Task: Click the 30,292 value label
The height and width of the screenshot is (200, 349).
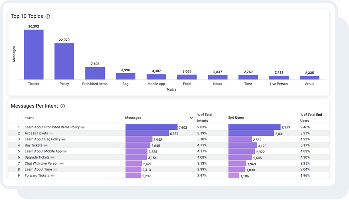Action: pos(34,27)
